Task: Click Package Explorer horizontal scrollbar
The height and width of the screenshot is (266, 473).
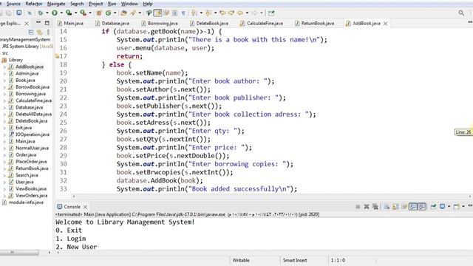Action: tap(19, 253)
